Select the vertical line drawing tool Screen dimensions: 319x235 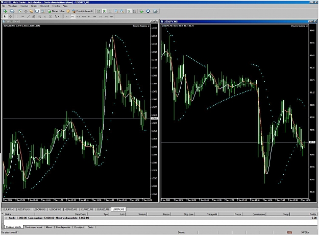click(x=17, y=16)
